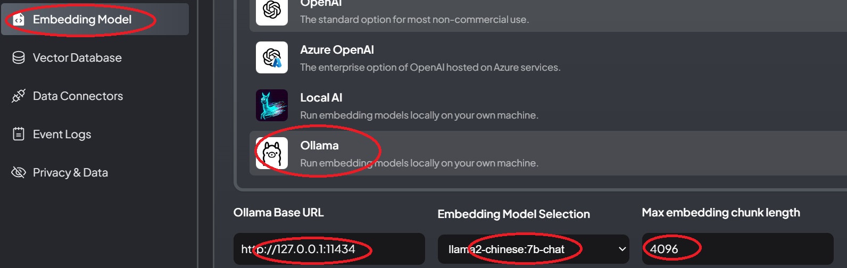Click the Embedding Model sidebar icon

(19, 20)
